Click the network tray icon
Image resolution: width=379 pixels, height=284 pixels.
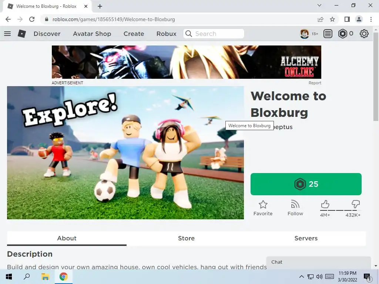[x=311, y=277]
